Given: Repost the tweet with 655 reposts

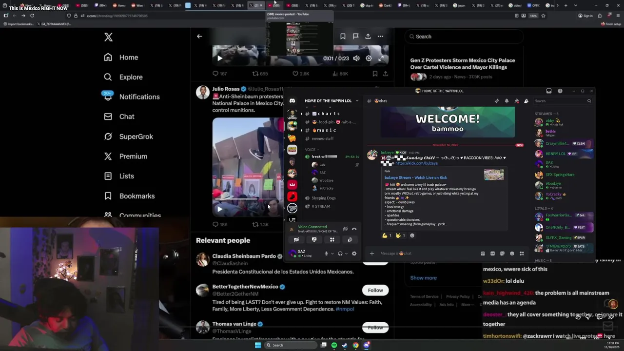Looking at the screenshot, I should [x=260, y=74].
